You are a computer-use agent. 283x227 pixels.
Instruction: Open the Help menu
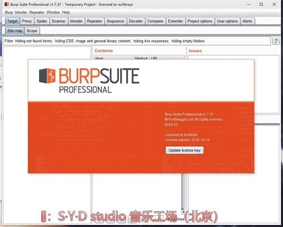point(66,12)
